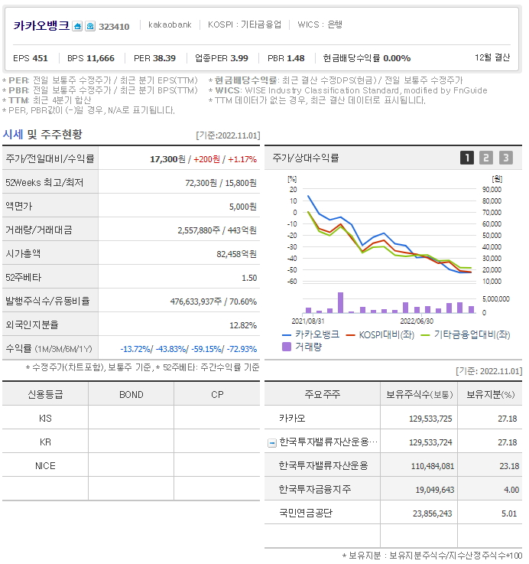This screenshot has width=529, height=564.
Task: Click the KIS credit rating row
Action: pyautogui.click(x=131, y=418)
